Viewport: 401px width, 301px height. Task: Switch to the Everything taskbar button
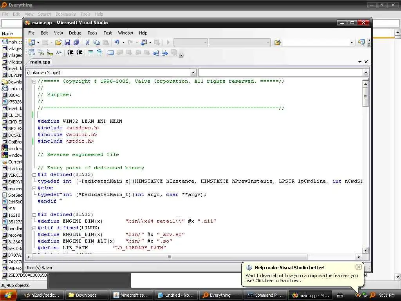tap(220, 296)
